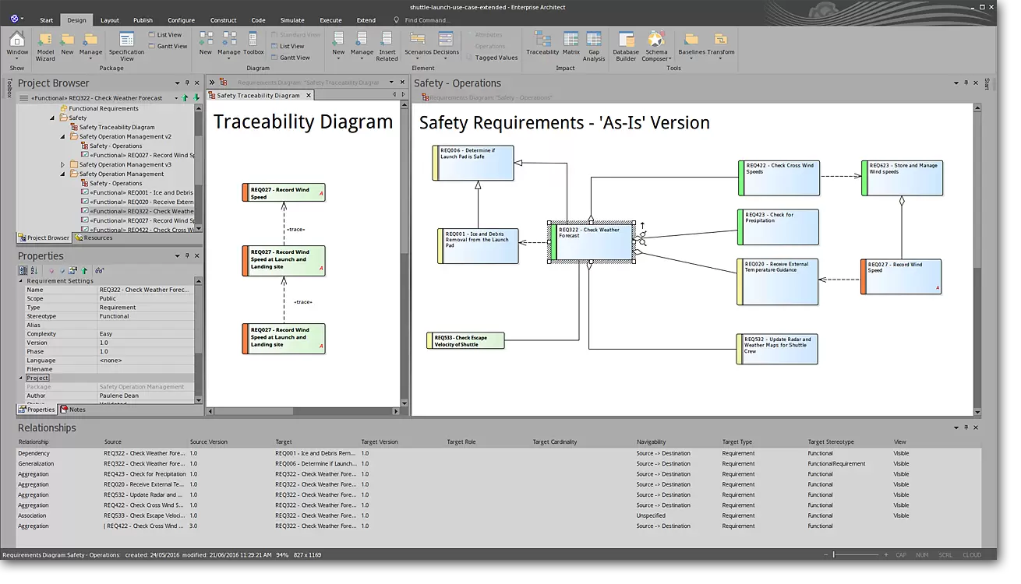This screenshot has height=584, width=1021.
Task: Adjust the zoom slider in status bar
Action: click(x=833, y=555)
